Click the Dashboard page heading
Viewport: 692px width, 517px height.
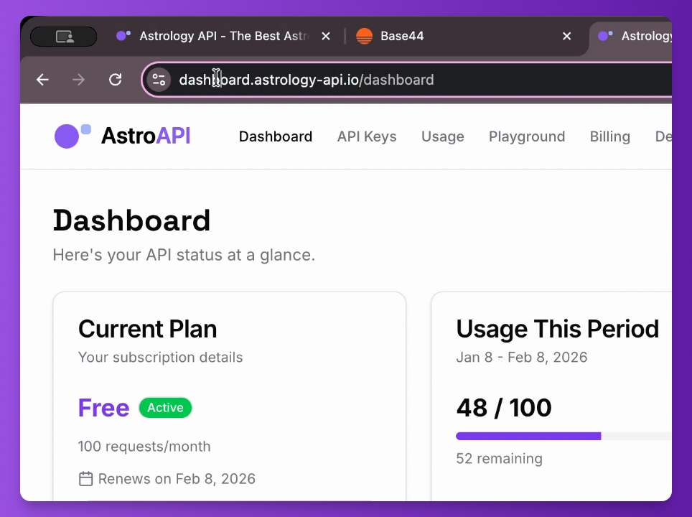click(131, 220)
